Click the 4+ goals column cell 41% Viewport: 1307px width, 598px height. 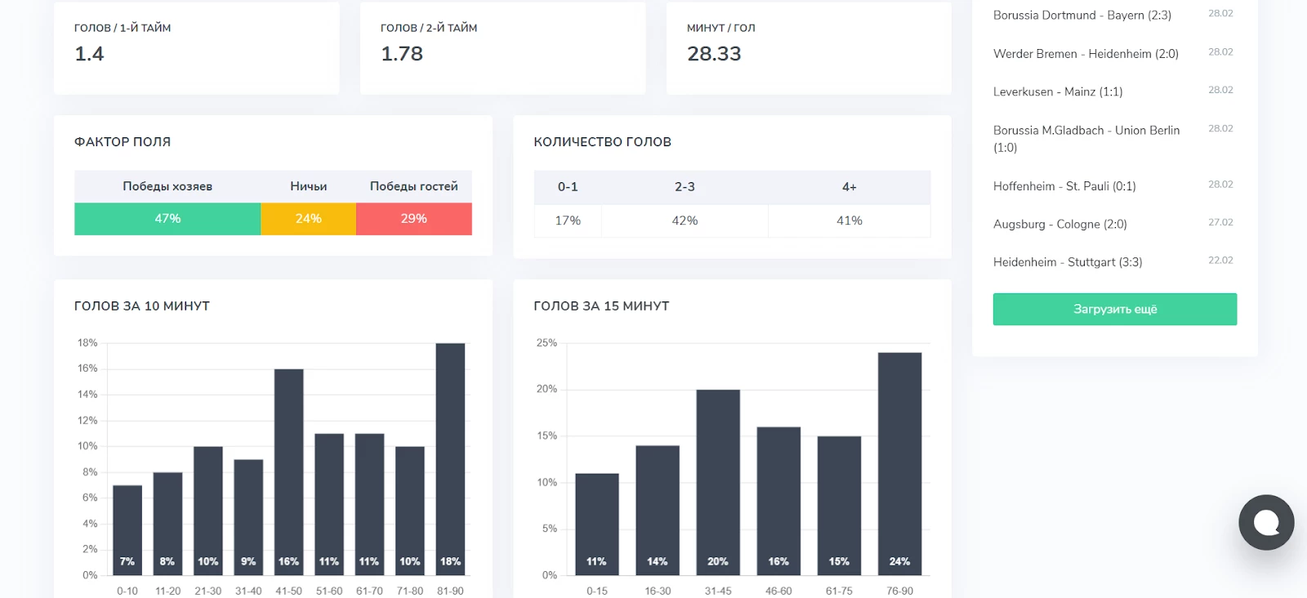click(849, 221)
